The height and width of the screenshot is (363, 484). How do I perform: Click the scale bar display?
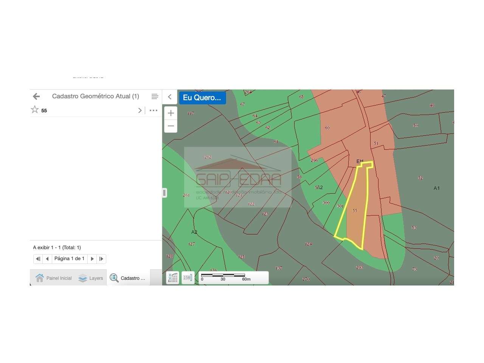click(x=234, y=278)
